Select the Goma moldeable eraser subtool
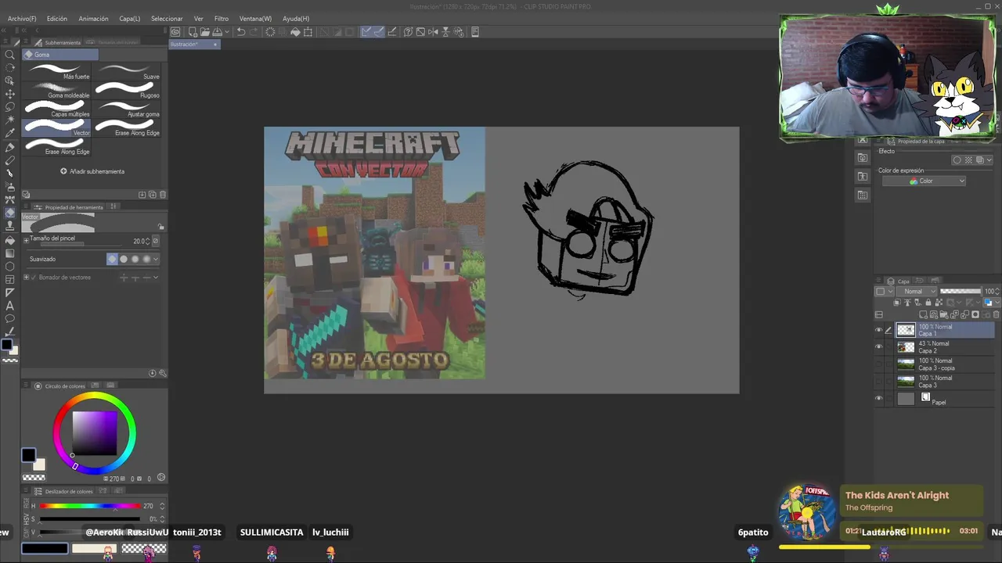Viewport: 1002px width, 563px height. 57,91
